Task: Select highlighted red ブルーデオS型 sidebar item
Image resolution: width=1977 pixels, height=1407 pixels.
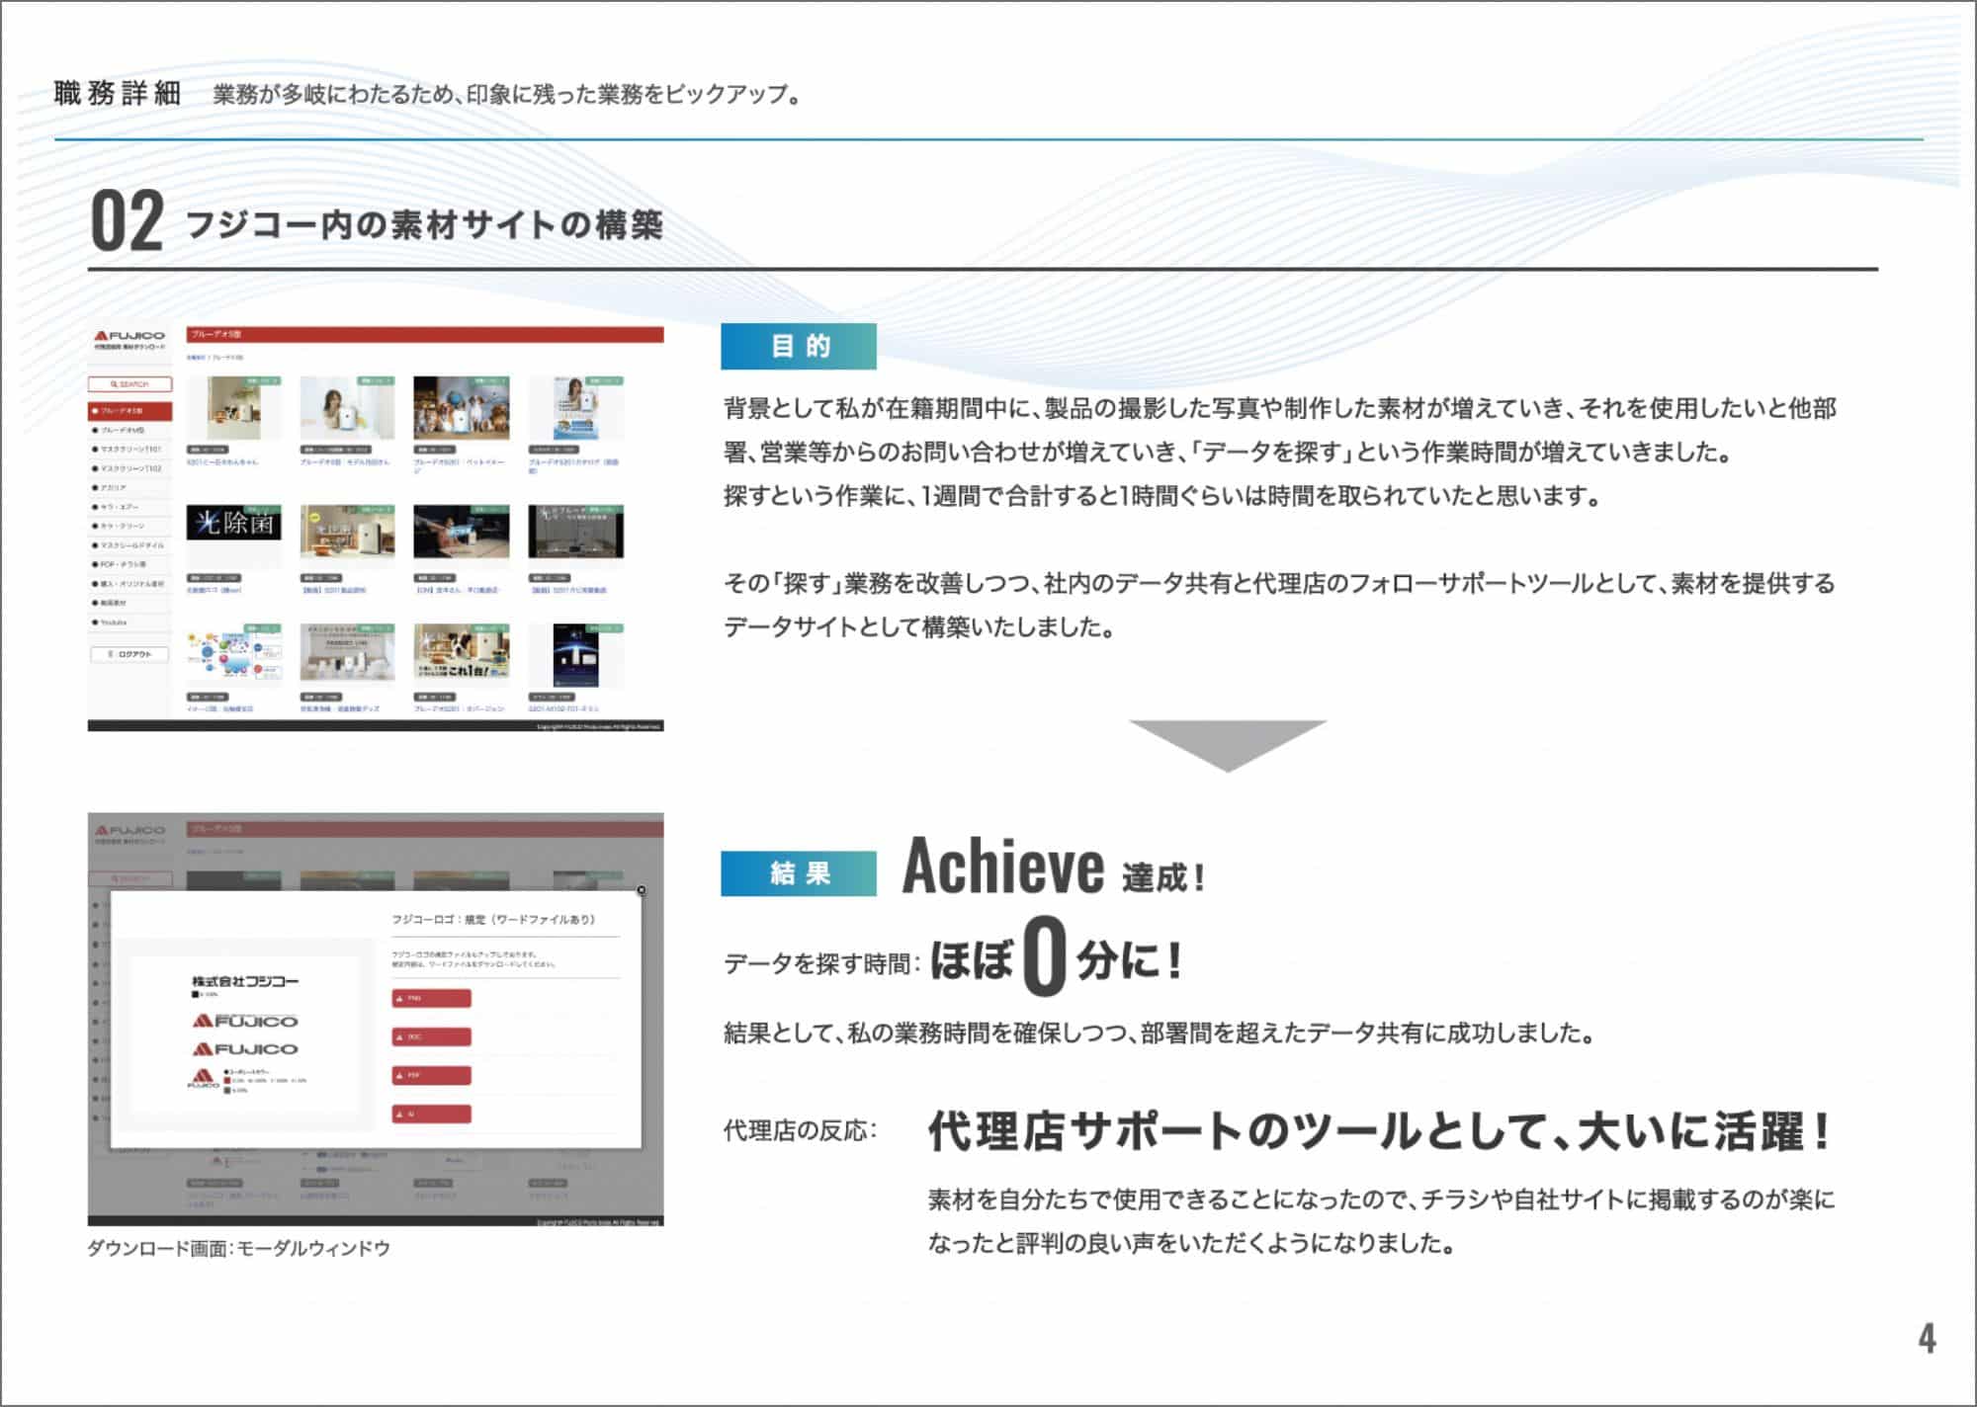Action: (129, 411)
